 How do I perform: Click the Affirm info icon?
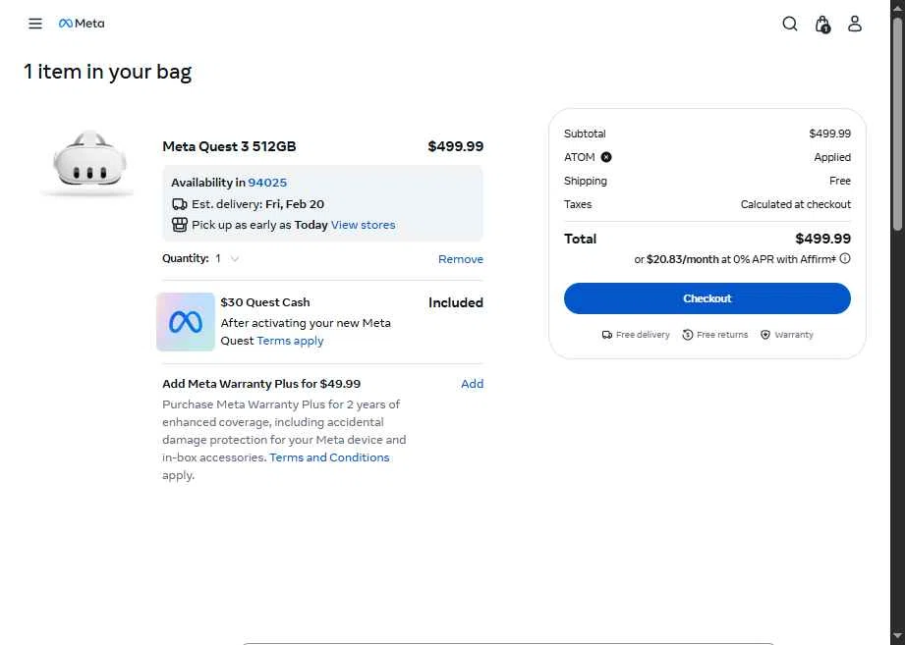pyautogui.click(x=845, y=259)
